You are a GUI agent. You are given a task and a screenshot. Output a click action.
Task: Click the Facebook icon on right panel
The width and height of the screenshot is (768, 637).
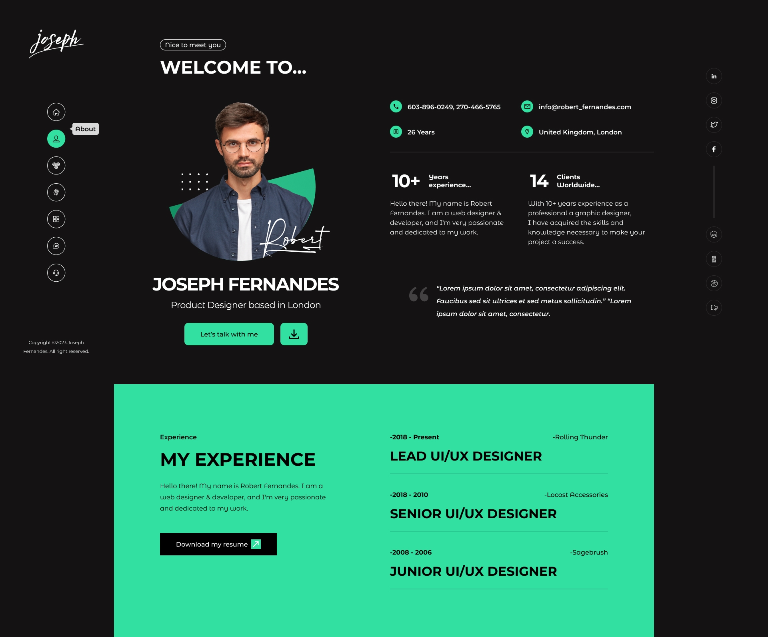click(x=713, y=149)
